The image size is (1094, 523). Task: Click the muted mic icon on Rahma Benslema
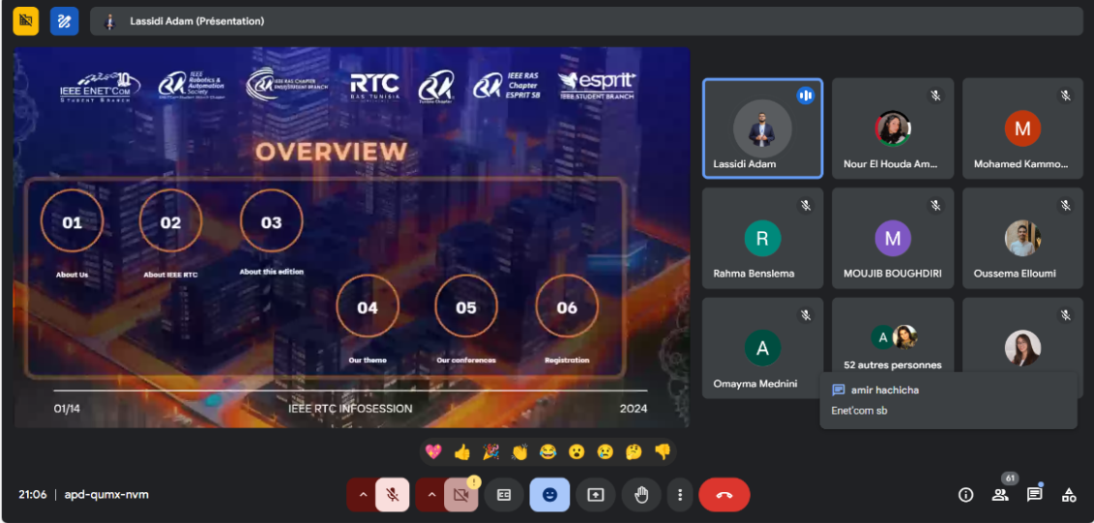point(805,206)
